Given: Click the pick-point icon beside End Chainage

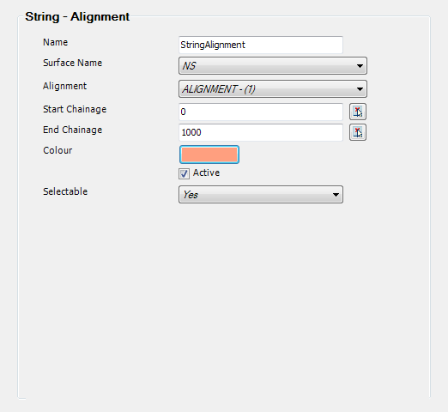Looking at the screenshot, I should [358, 132].
